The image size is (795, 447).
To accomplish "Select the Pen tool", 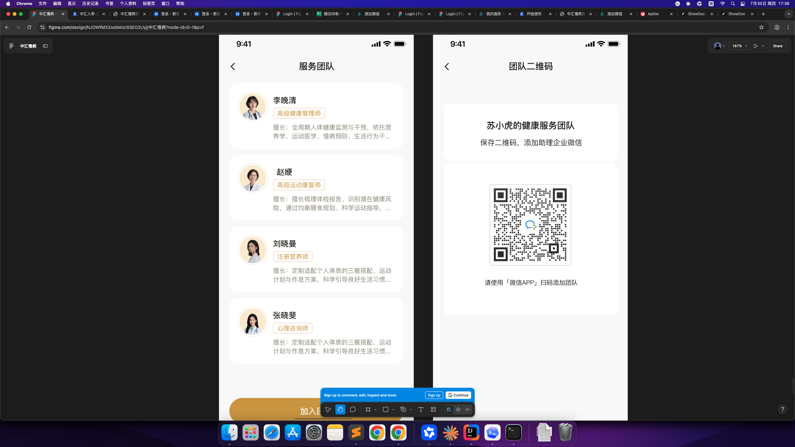I will tap(403, 409).
